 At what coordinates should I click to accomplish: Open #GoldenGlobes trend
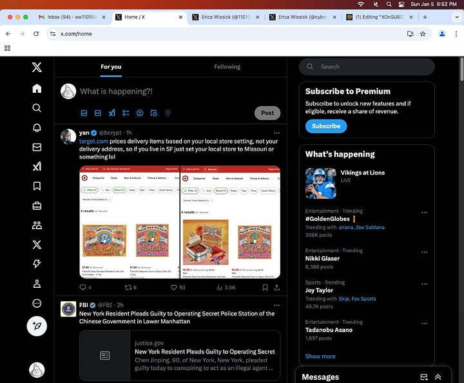point(327,219)
